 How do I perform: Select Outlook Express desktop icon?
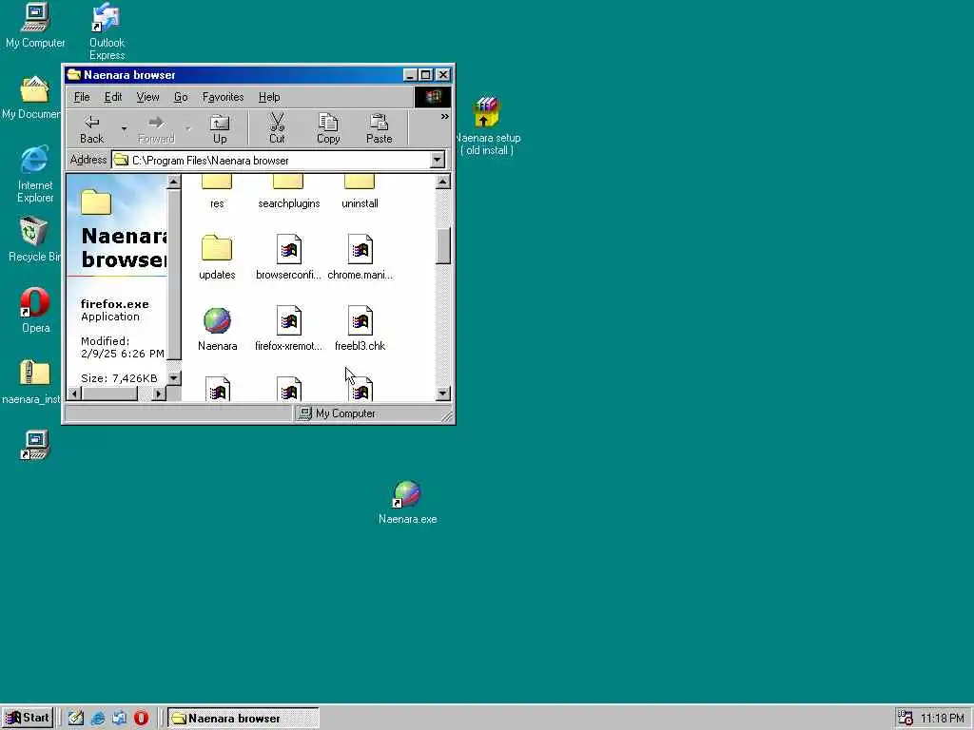pos(107,31)
